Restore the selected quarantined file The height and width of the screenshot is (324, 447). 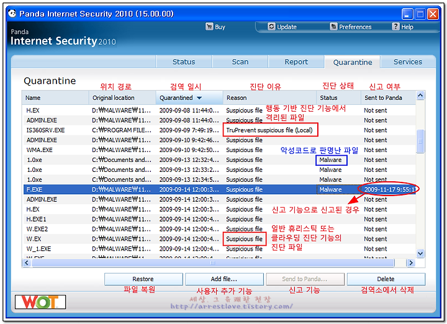[143, 279]
